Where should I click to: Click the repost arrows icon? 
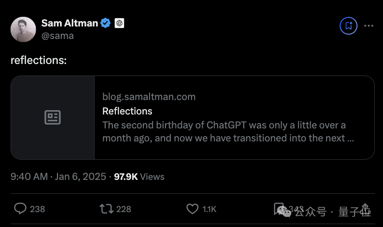coord(106,208)
